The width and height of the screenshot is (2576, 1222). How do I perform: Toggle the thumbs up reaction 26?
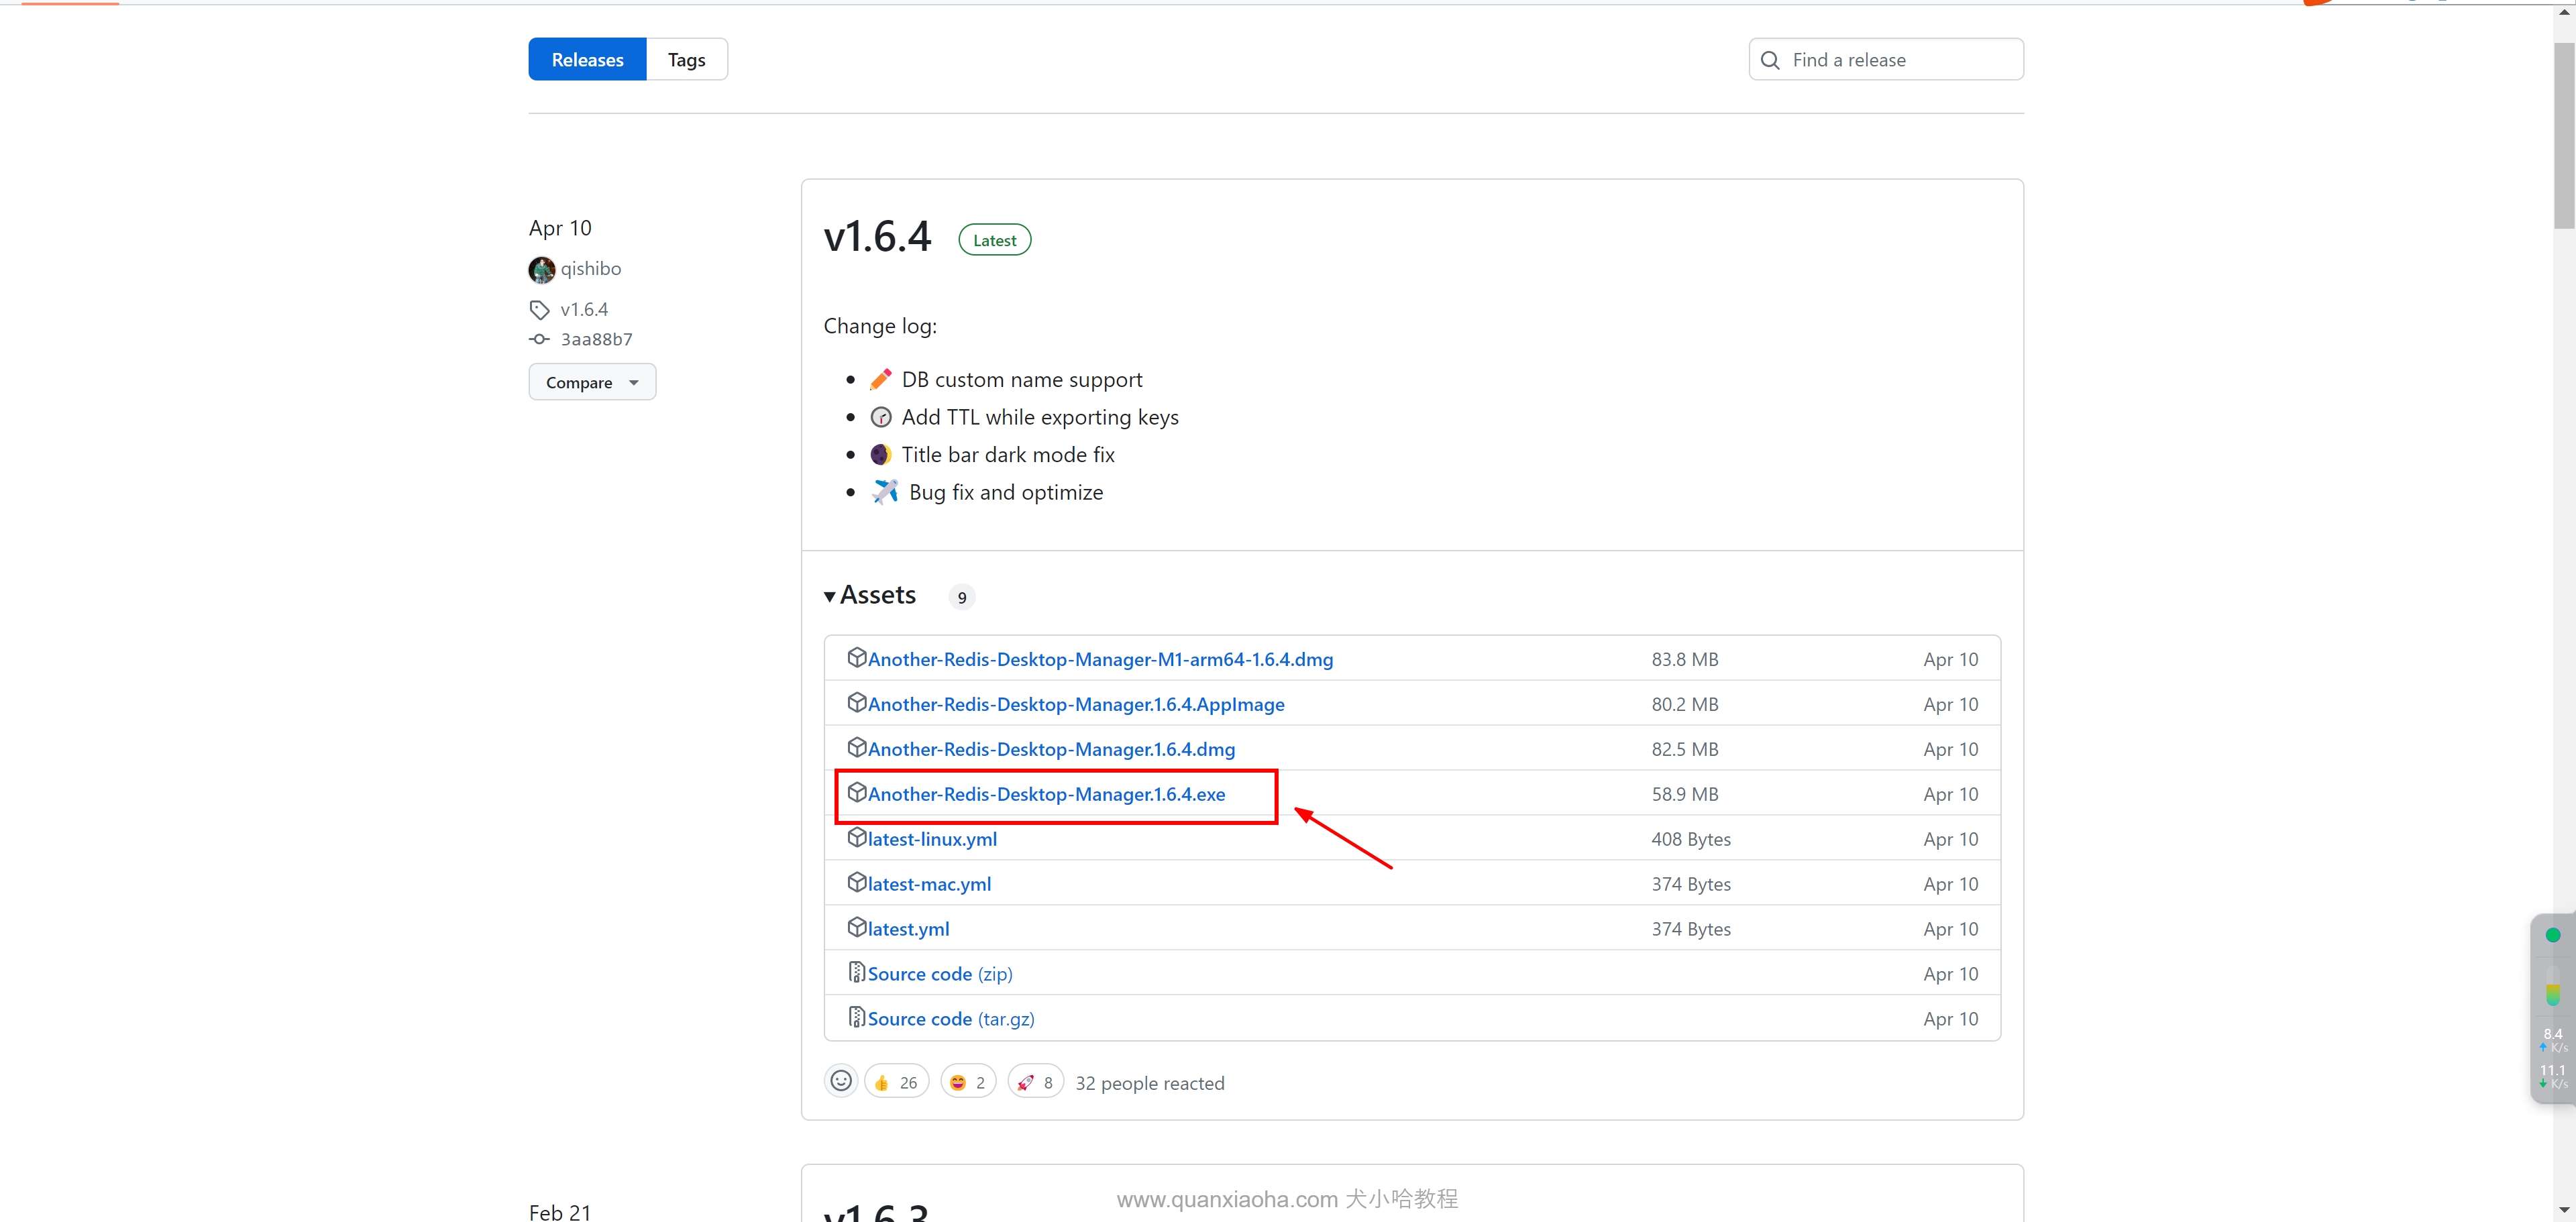point(896,1082)
